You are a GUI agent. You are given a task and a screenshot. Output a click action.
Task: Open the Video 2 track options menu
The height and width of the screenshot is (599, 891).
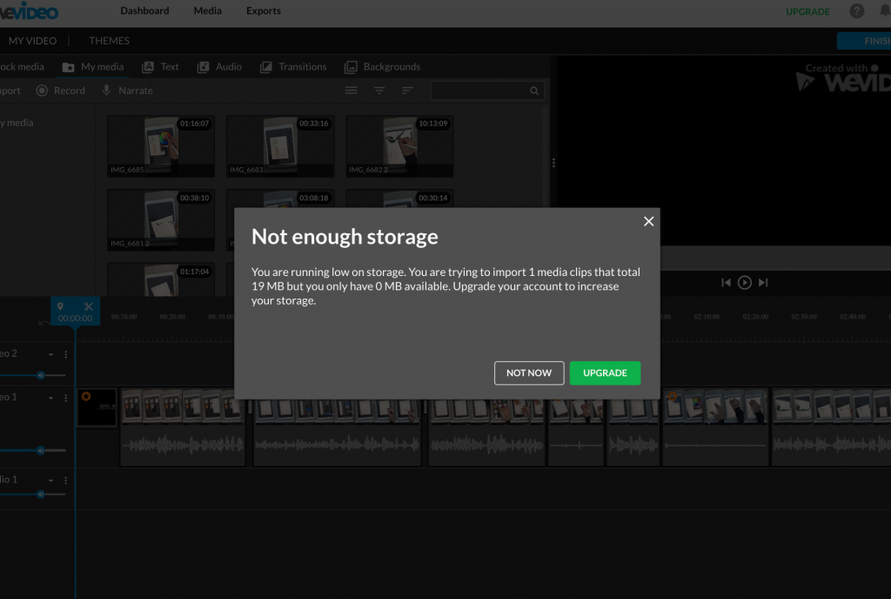coord(66,354)
